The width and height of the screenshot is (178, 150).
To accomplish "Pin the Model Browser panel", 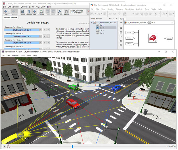I will point(114,19).
